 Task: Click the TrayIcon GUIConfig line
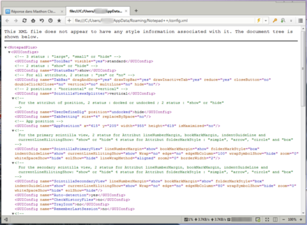[x=62, y=205]
